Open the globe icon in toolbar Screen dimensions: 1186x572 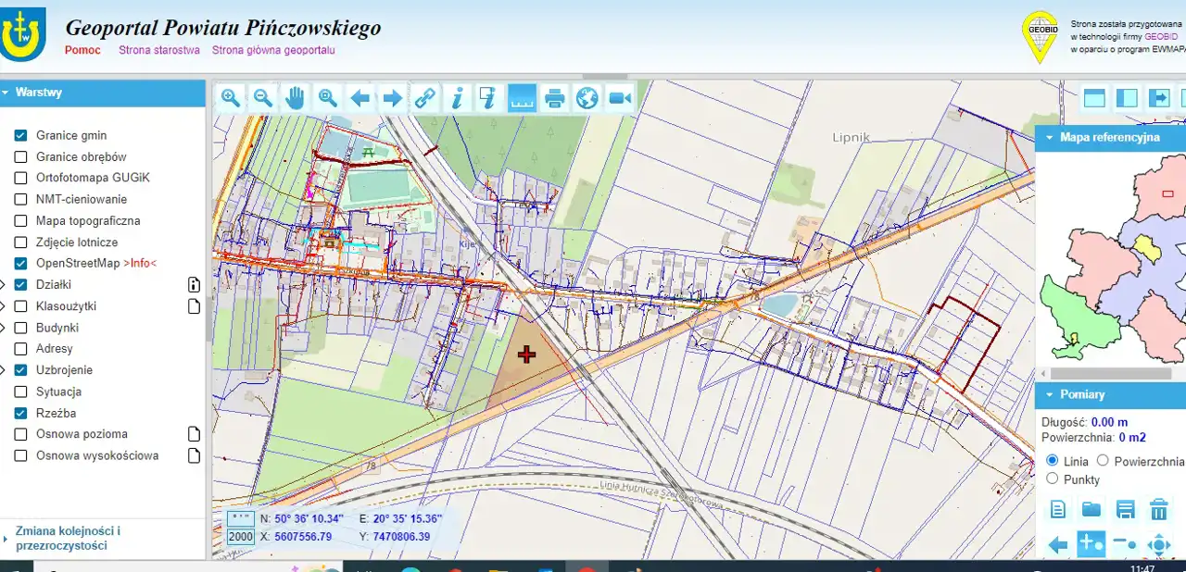pyautogui.click(x=587, y=97)
